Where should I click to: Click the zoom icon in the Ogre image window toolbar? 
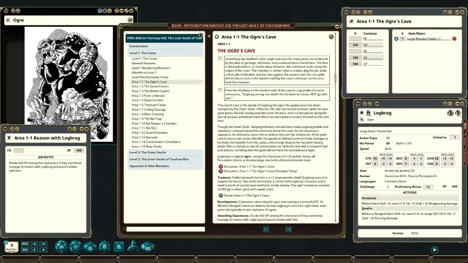(x=100, y=11)
